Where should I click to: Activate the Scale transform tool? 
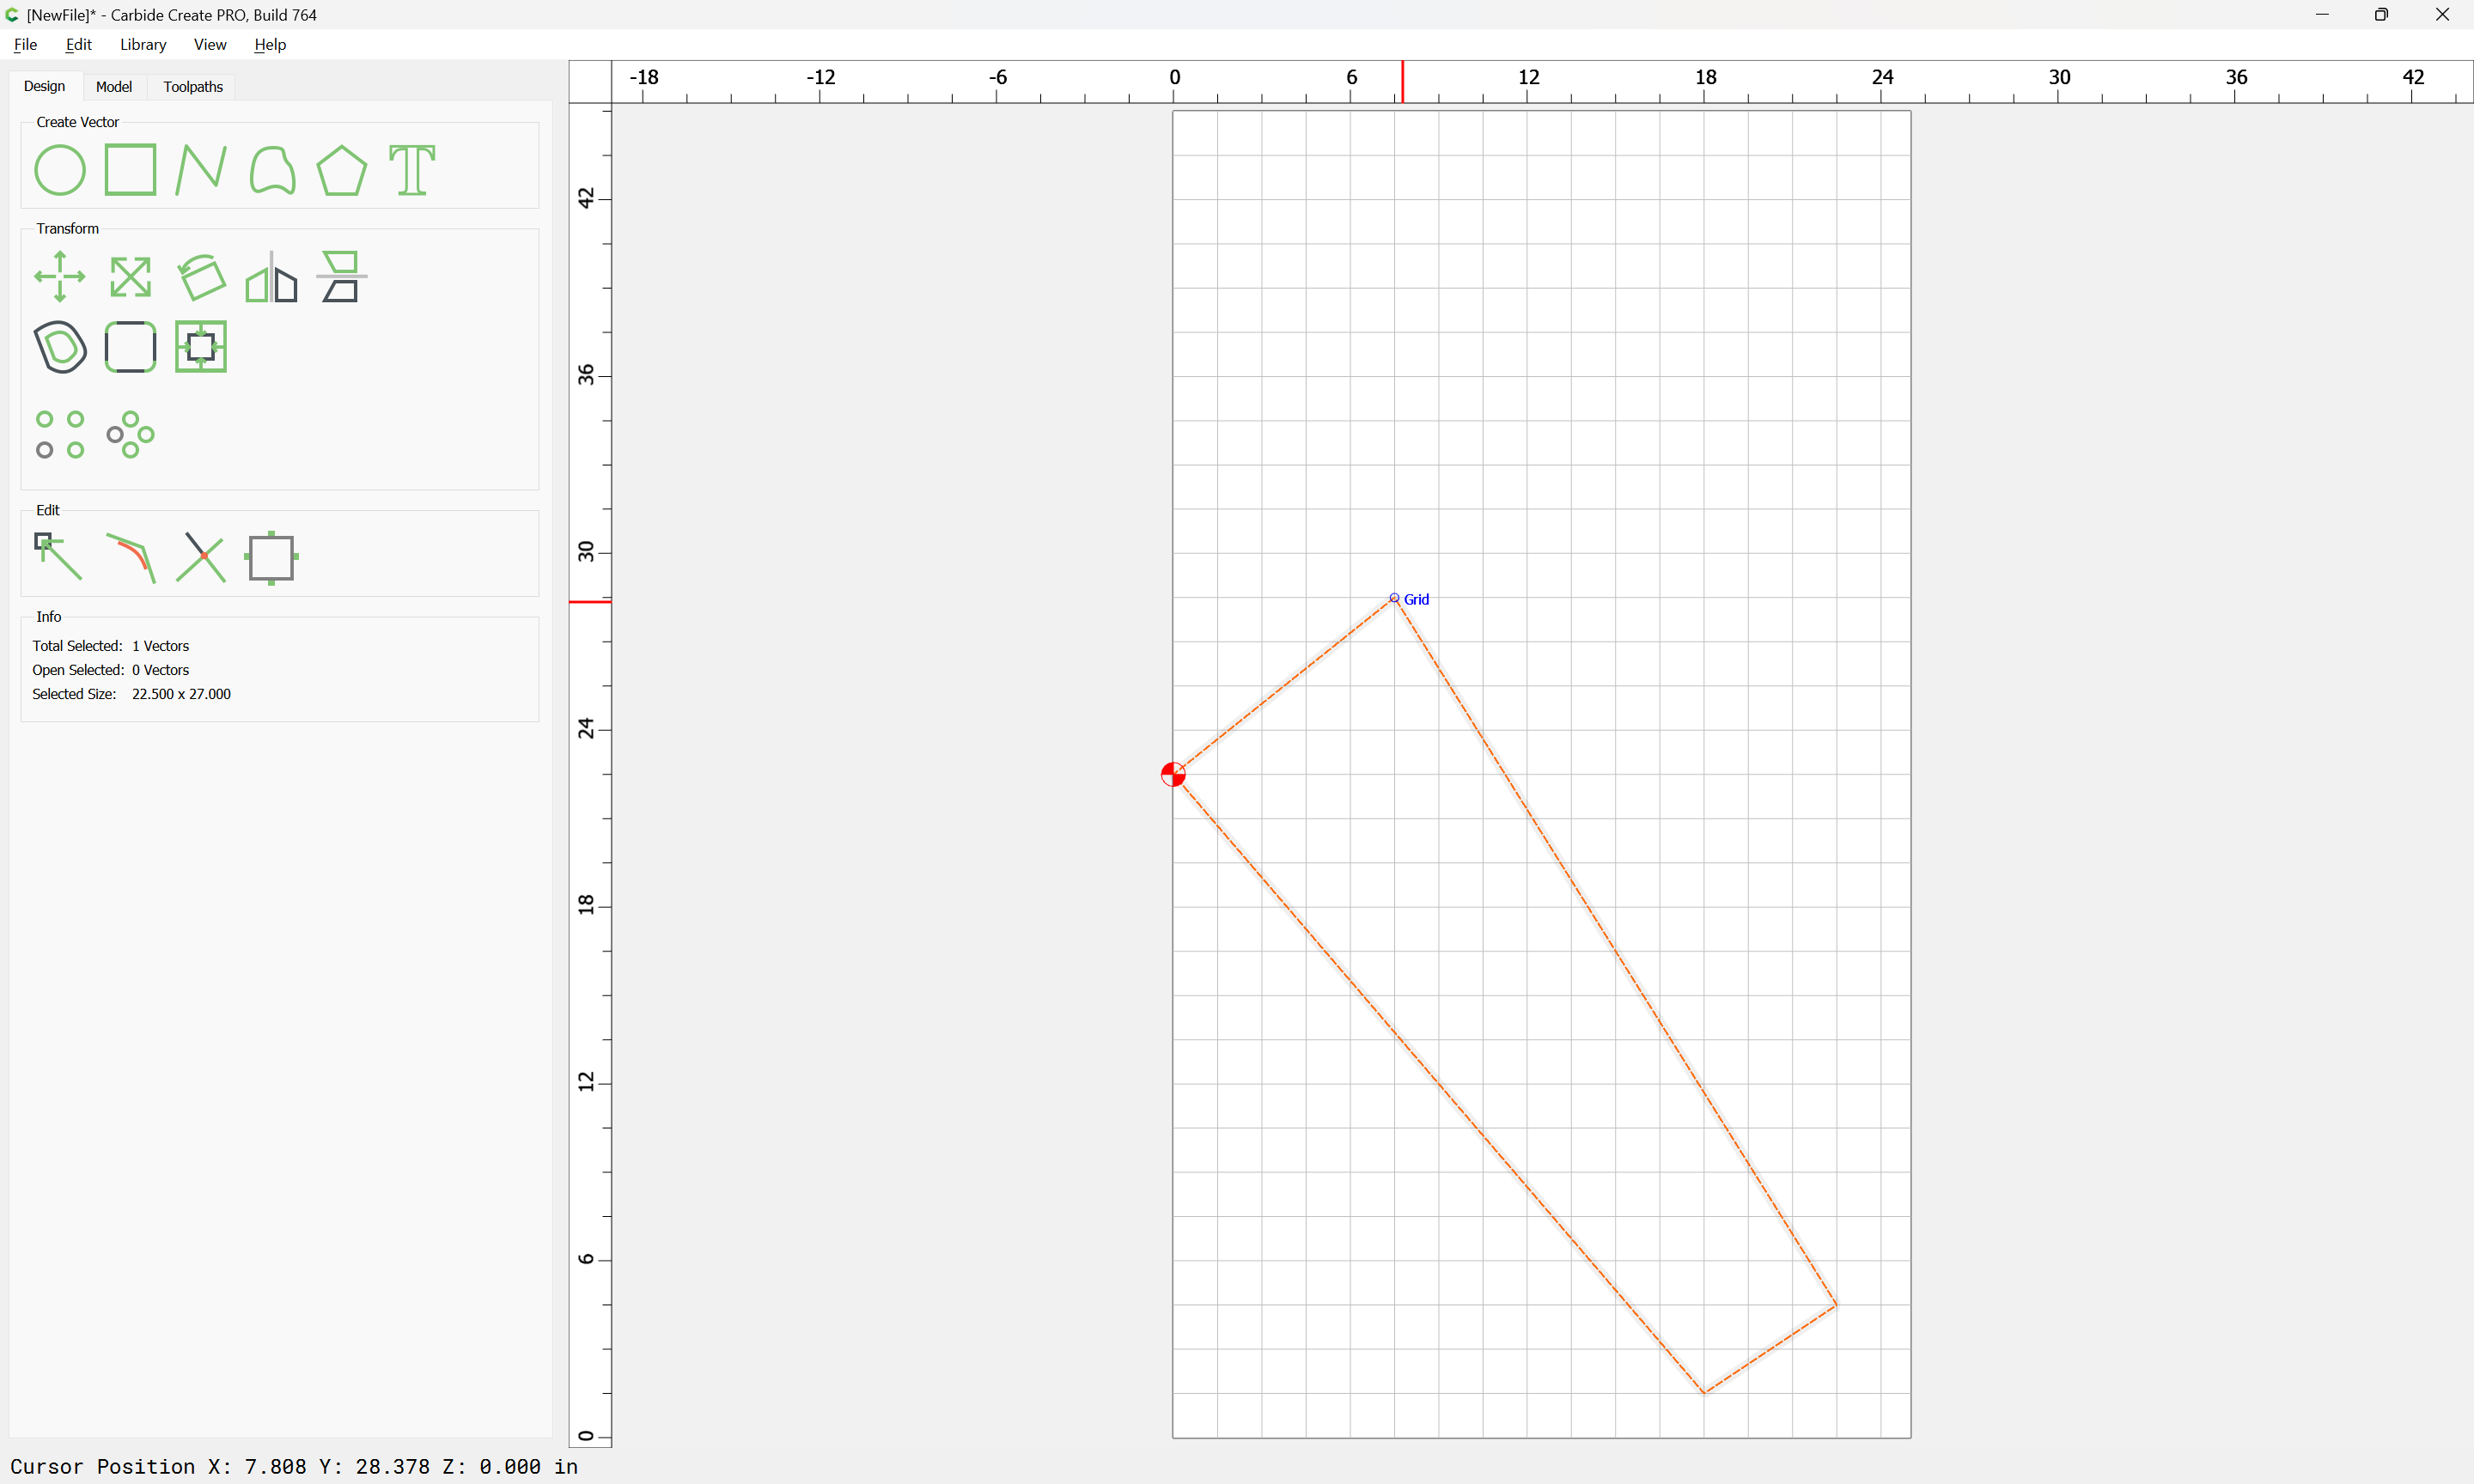coord(130,277)
